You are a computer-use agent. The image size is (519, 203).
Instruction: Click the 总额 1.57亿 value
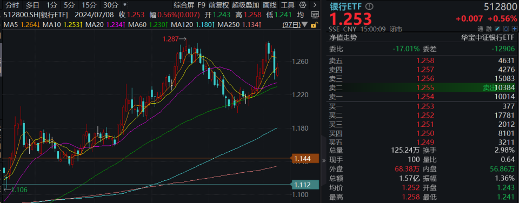coord(409,179)
